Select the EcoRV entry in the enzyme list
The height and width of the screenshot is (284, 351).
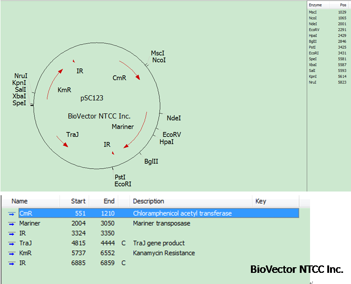click(x=314, y=30)
